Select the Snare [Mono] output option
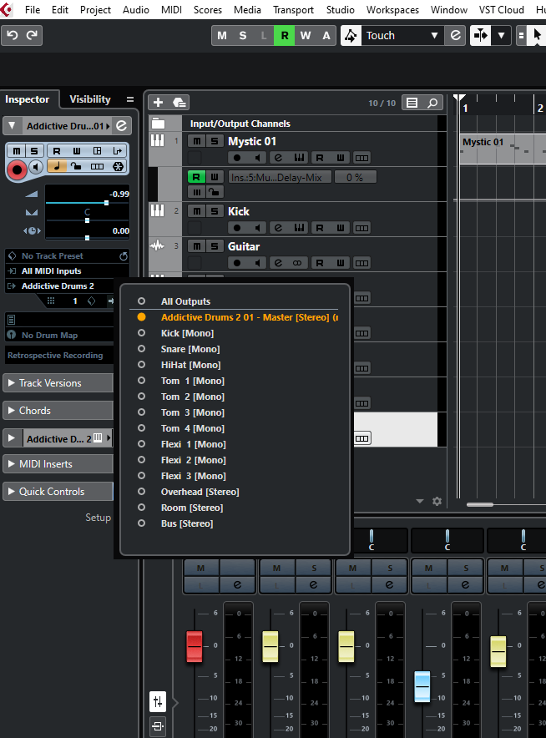546x738 pixels. 190,349
